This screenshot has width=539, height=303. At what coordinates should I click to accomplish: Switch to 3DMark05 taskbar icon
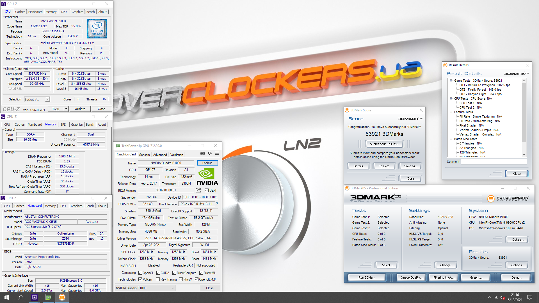pyautogui.click(x=62, y=297)
